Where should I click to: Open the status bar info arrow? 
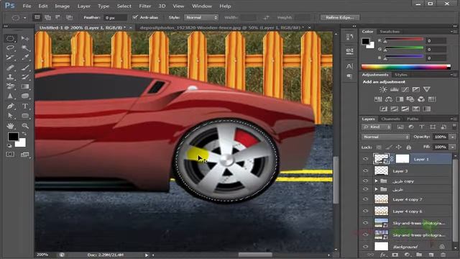click(147, 255)
